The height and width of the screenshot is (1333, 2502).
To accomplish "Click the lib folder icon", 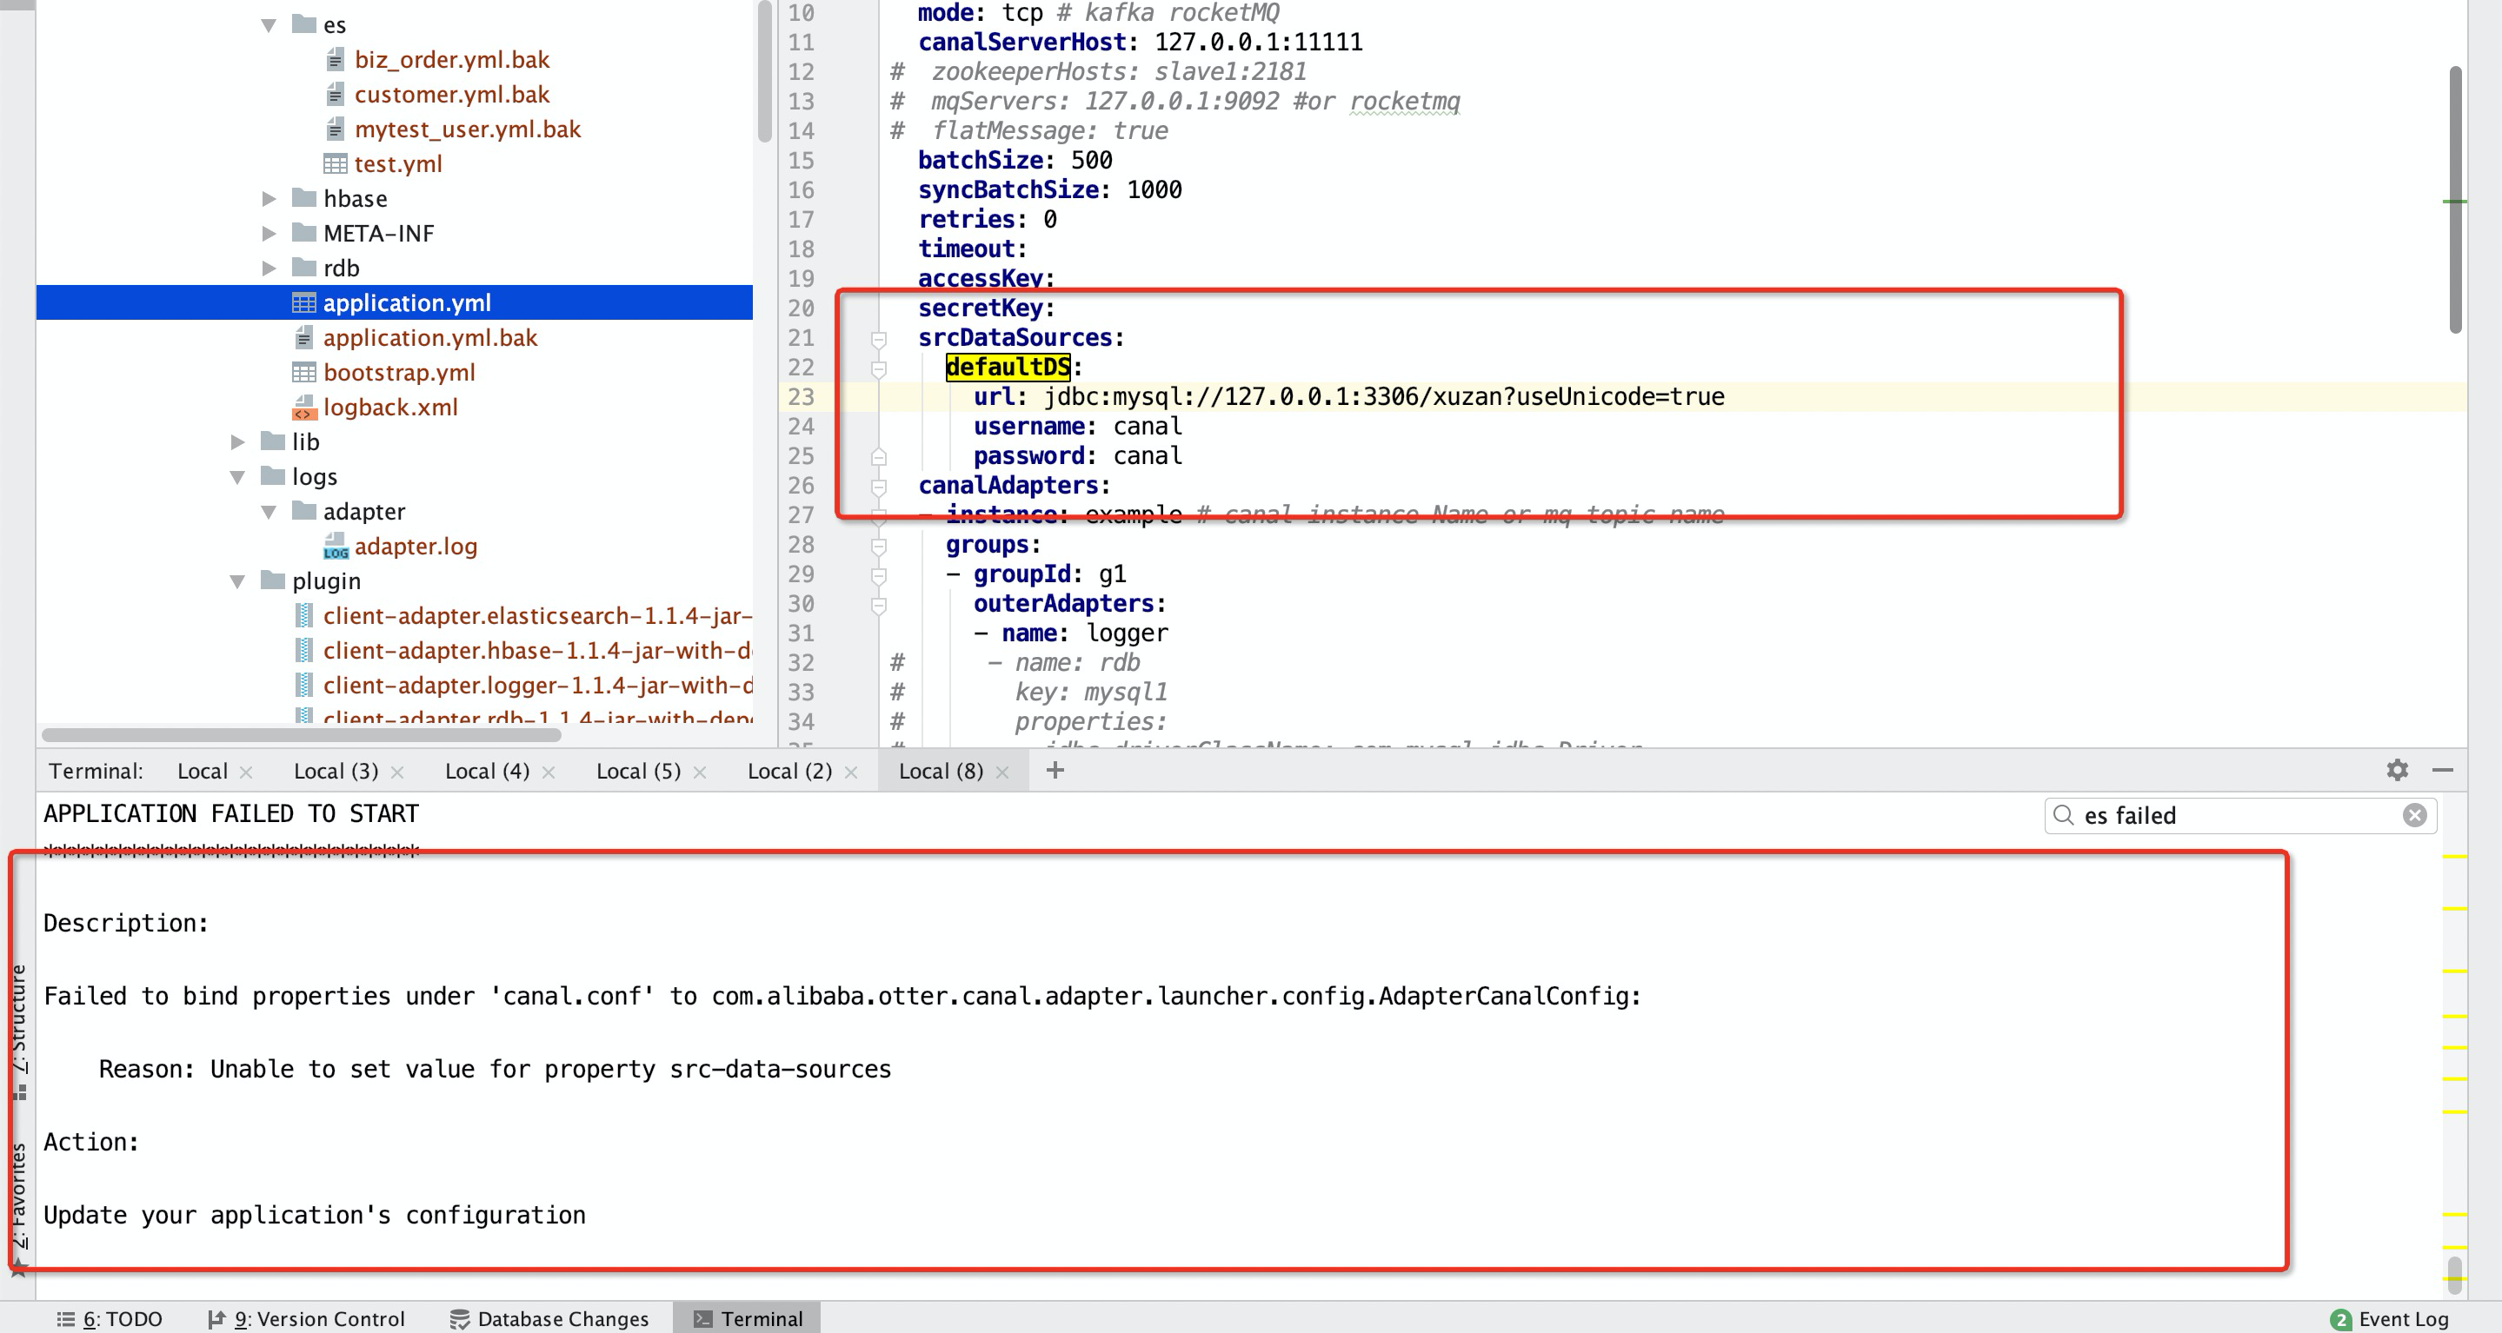I will 273,441.
